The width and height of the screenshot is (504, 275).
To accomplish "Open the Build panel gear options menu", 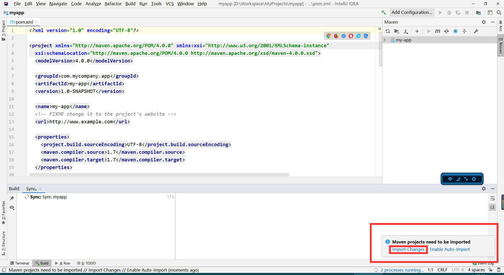I will pyautogui.click(x=484, y=189).
